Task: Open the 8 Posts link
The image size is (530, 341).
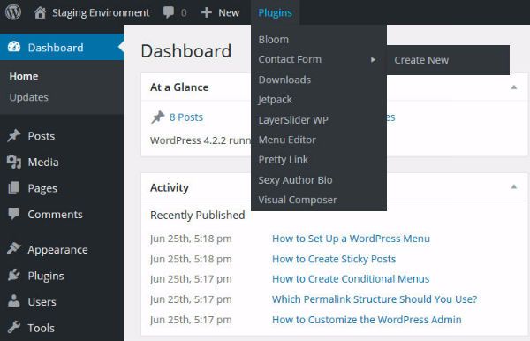Action: pyautogui.click(x=186, y=117)
